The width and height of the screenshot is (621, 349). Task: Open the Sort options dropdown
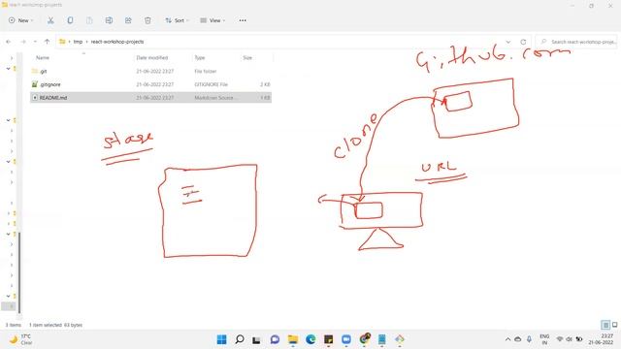coord(177,20)
